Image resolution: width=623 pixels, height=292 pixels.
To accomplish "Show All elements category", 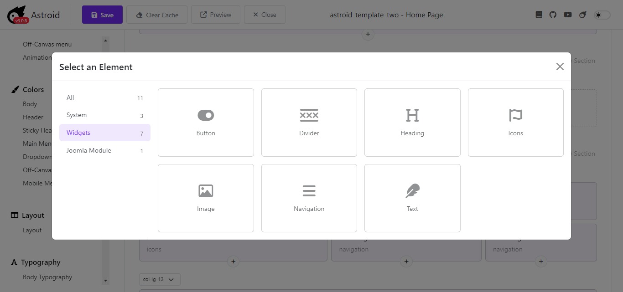I will [105, 97].
